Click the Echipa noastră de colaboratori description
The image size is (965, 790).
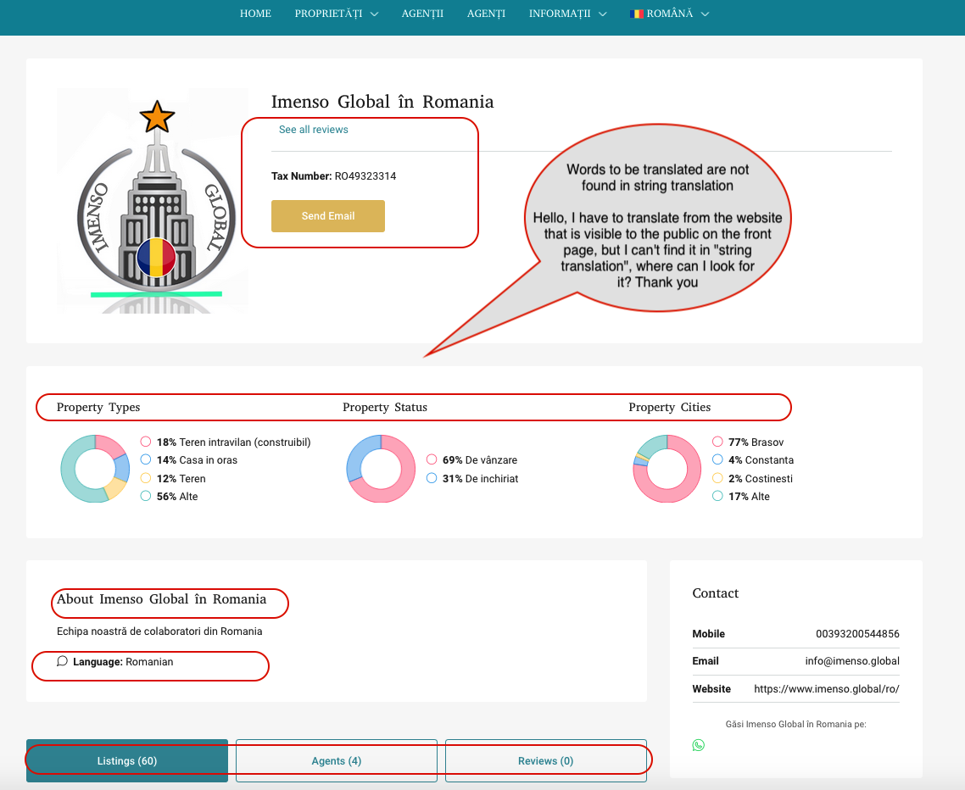click(159, 631)
